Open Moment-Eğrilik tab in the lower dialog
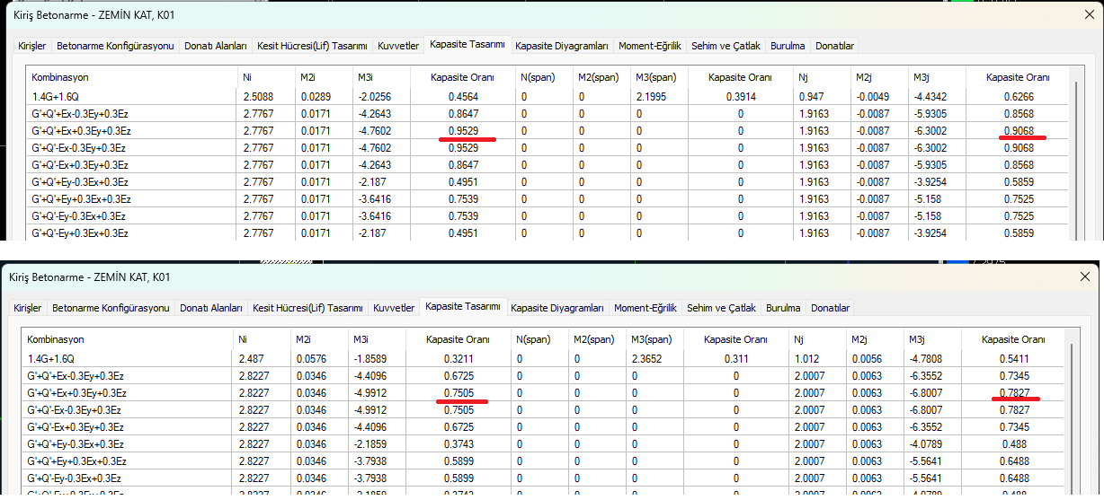The width and height of the screenshot is (1104, 500). pos(646,308)
